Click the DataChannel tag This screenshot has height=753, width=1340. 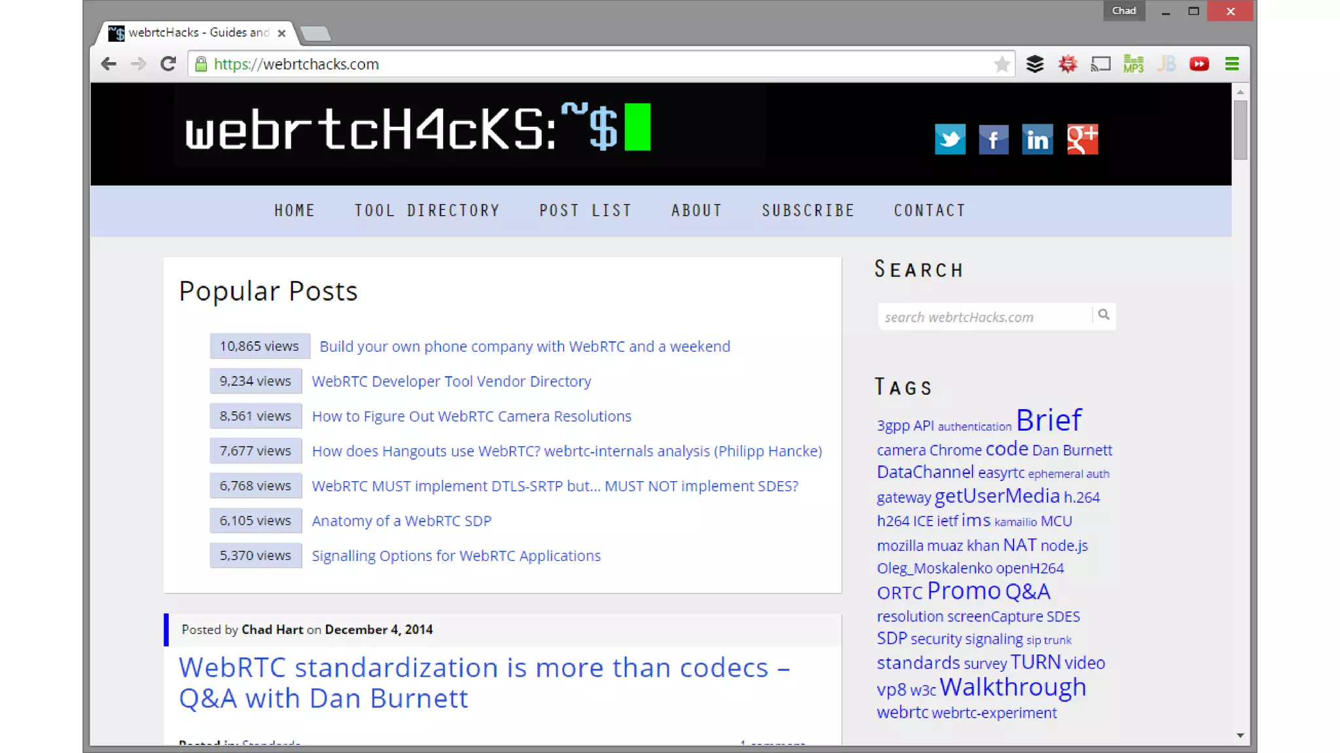point(925,472)
